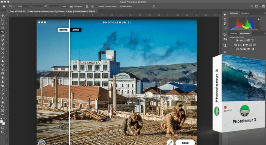Screen dimensions: 266x145
Task: Select the Blur droplet tool
Action: [3, 77]
